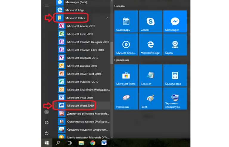Click the Проводник group heading
Viewport: 229px width, 147px height.
point(122,60)
